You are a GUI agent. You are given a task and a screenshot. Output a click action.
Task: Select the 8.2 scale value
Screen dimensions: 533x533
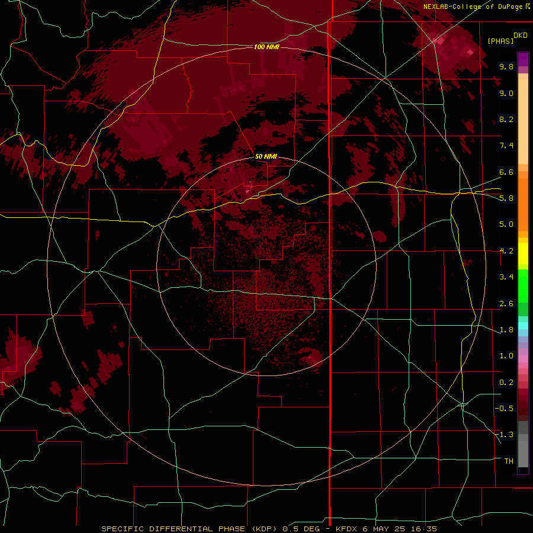[506, 119]
